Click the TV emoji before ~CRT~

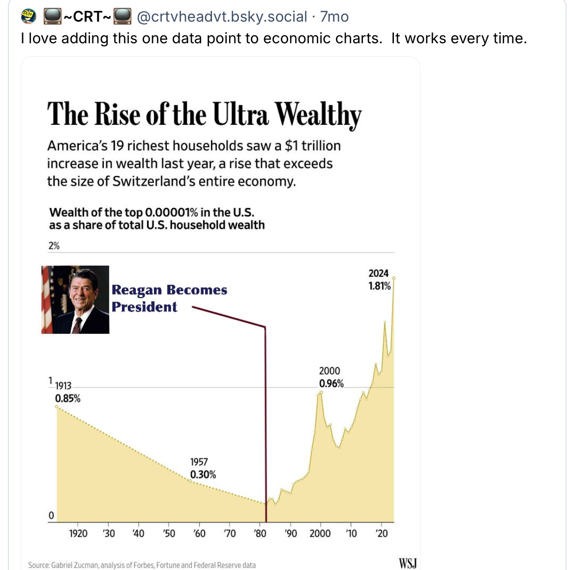coord(52,16)
